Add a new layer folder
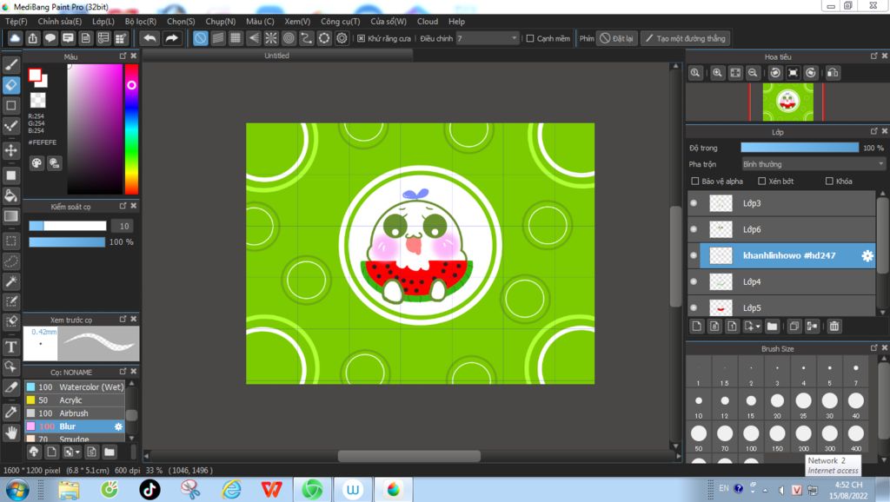 [772, 327]
